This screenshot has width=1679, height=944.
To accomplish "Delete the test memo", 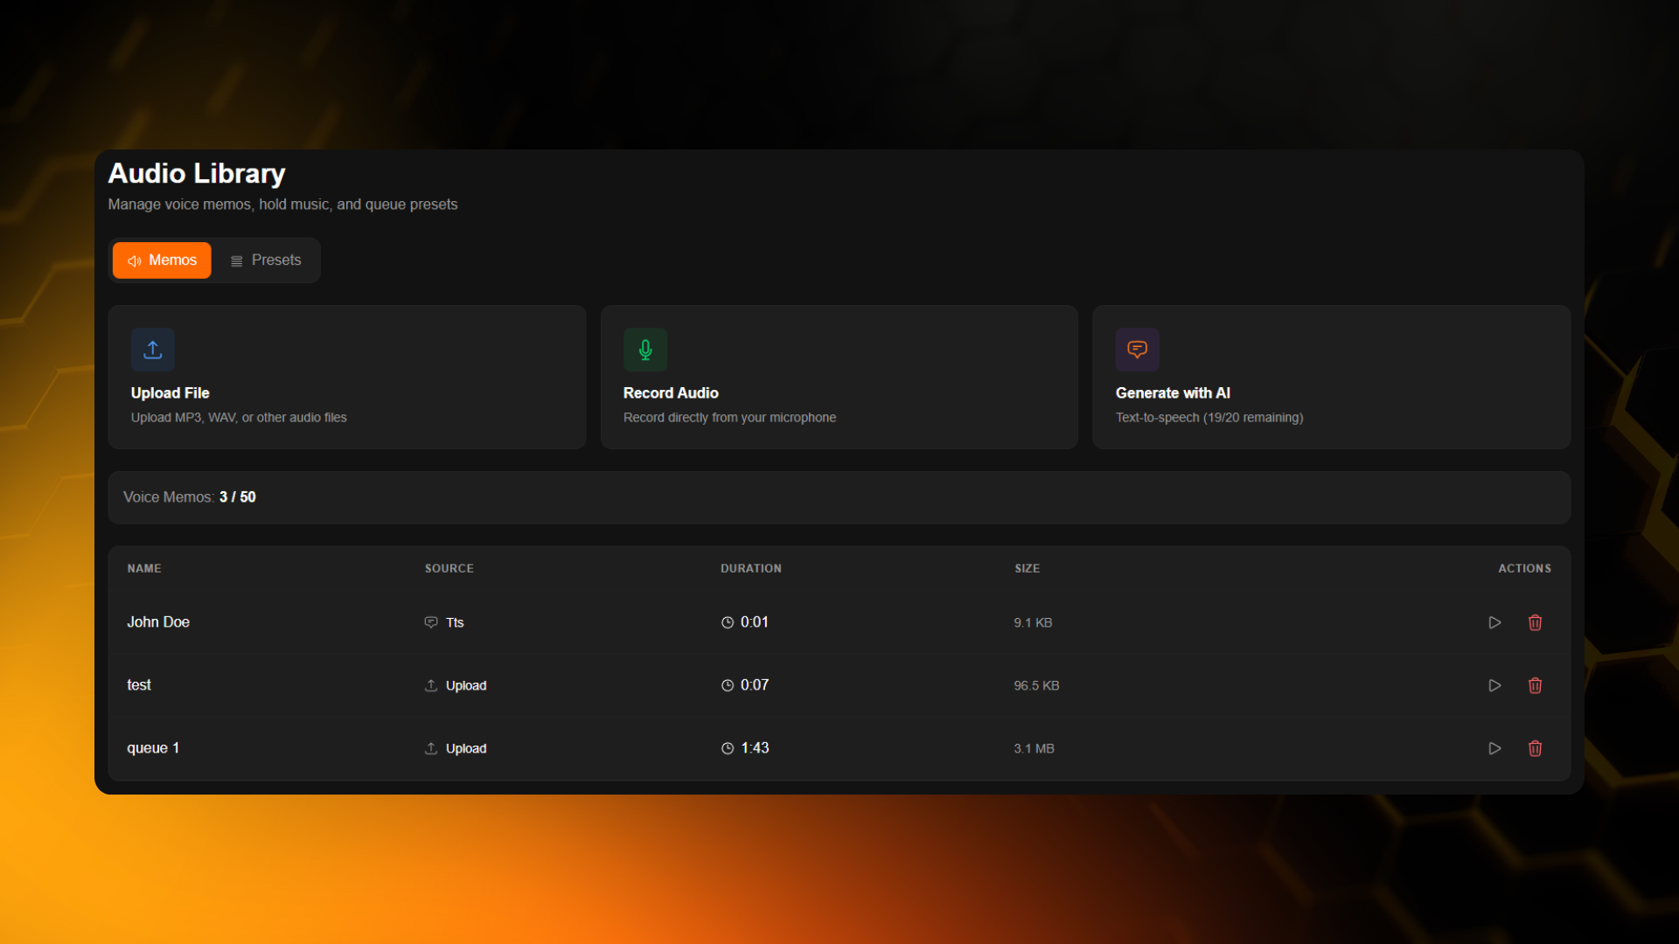I will tap(1535, 685).
